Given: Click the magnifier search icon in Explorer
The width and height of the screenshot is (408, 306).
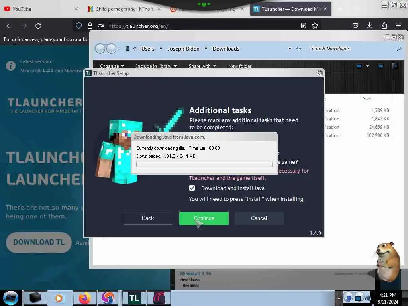Looking at the screenshot, I should 398,49.
